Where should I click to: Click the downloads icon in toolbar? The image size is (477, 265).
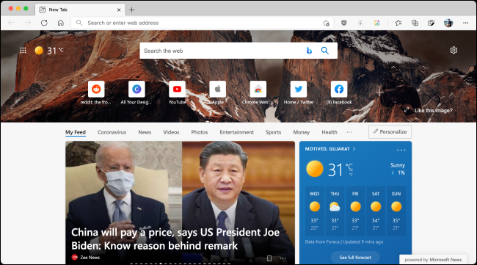coord(360,23)
